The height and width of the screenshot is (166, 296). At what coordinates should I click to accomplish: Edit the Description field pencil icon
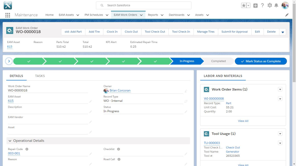(91, 112)
